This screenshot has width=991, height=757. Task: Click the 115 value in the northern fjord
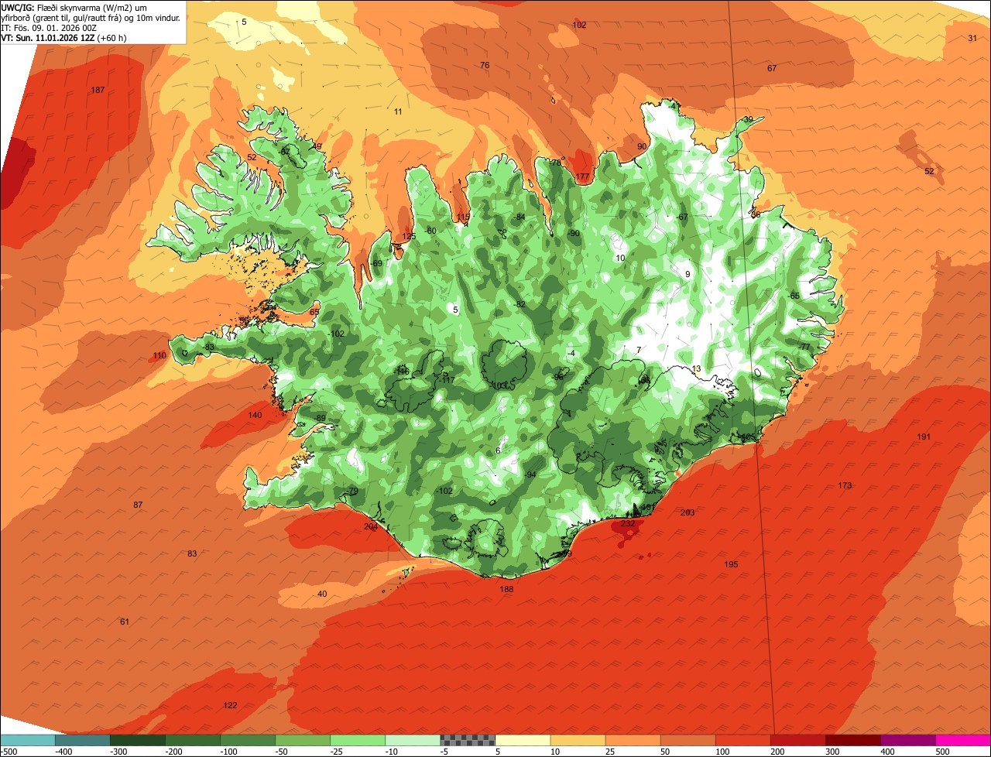463,218
